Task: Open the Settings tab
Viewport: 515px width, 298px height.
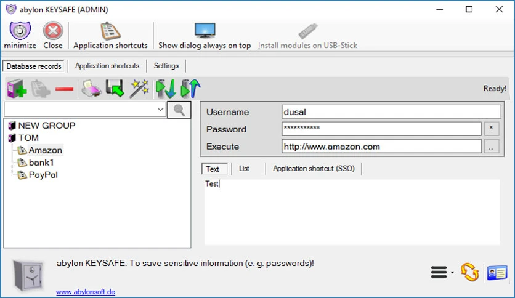Action: (166, 66)
